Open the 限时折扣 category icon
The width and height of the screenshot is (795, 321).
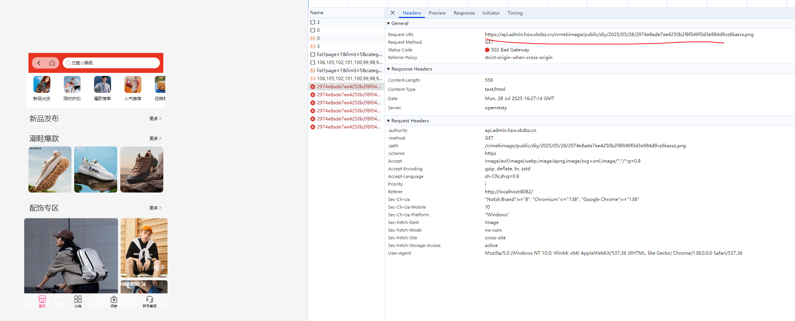coord(72,84)
